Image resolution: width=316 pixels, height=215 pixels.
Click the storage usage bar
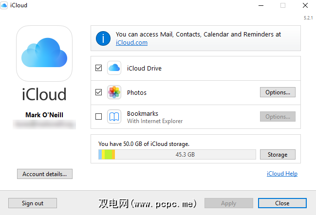tap(177, 155)
